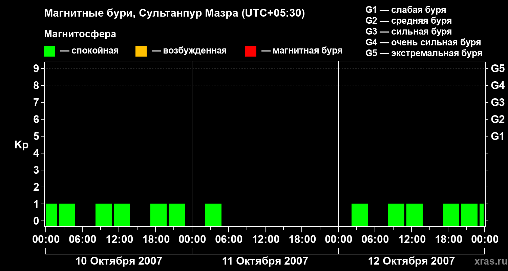Click the green 'спокойная' legend swatch

click(49, 51)
